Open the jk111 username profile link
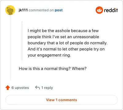This screenshot has width=123, height=110. 23,10
